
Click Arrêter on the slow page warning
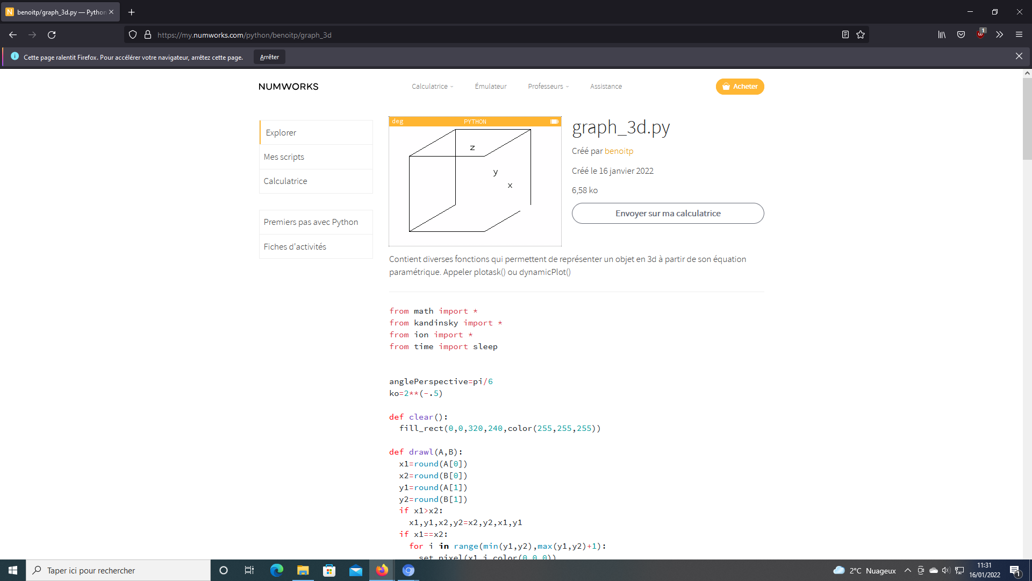click(269, 56)
